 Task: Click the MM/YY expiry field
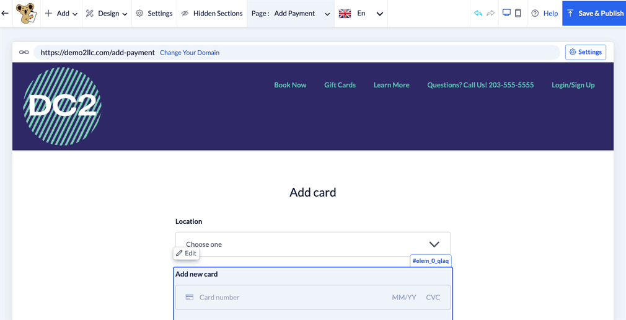[x=404, y=297]
